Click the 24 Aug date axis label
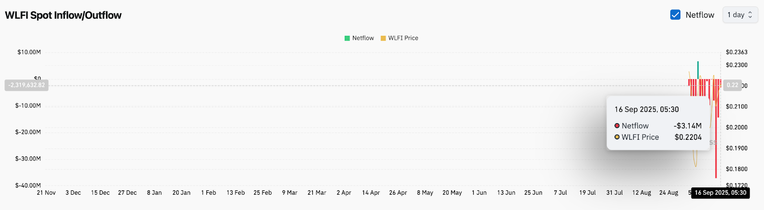 coord(668,193)
